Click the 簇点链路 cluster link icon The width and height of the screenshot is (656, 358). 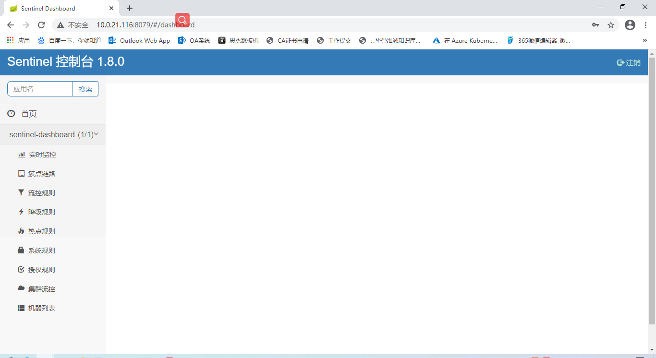tap(21, 173)
